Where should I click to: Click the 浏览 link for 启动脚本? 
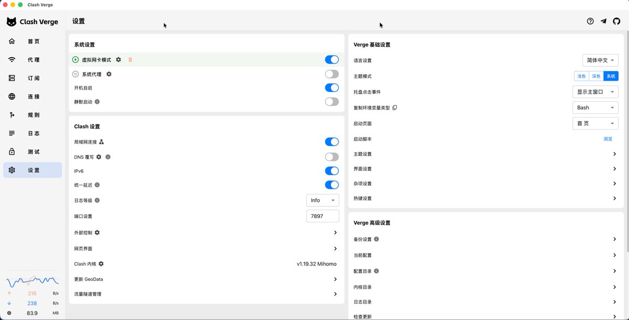608,139
